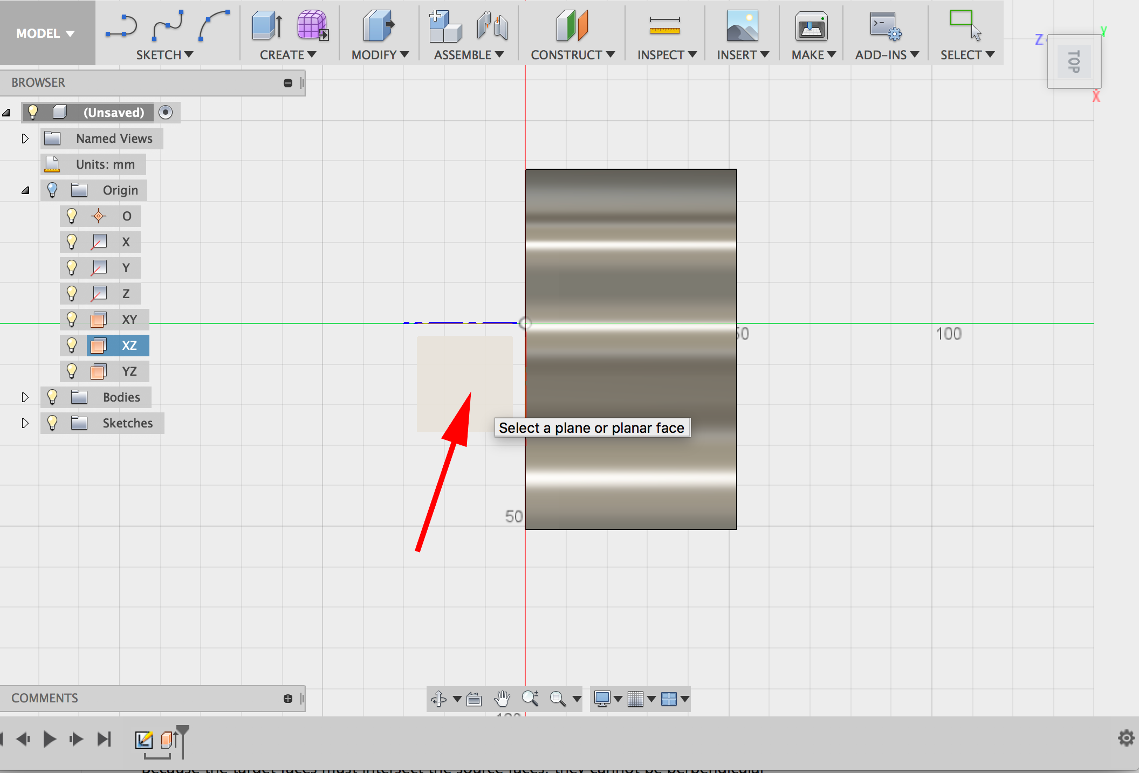This screenshot has width=1139, height=773.
Task: Collapse the Origin folder
Action: coord(25,190)
